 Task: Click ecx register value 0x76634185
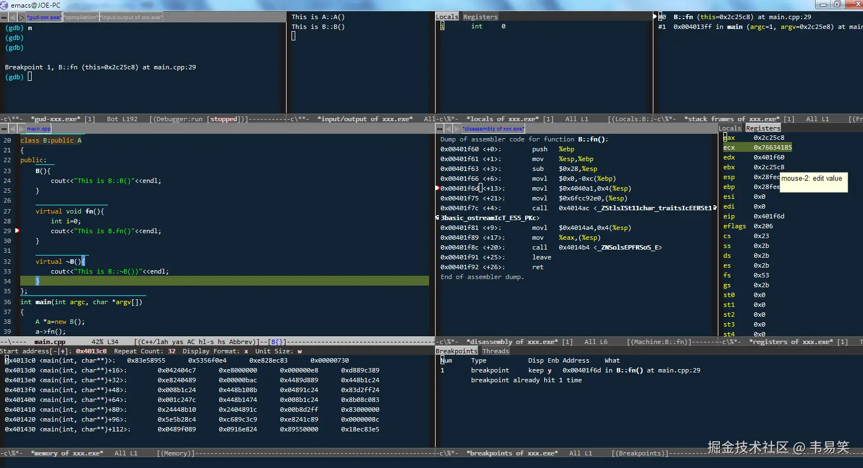point(772,147)
